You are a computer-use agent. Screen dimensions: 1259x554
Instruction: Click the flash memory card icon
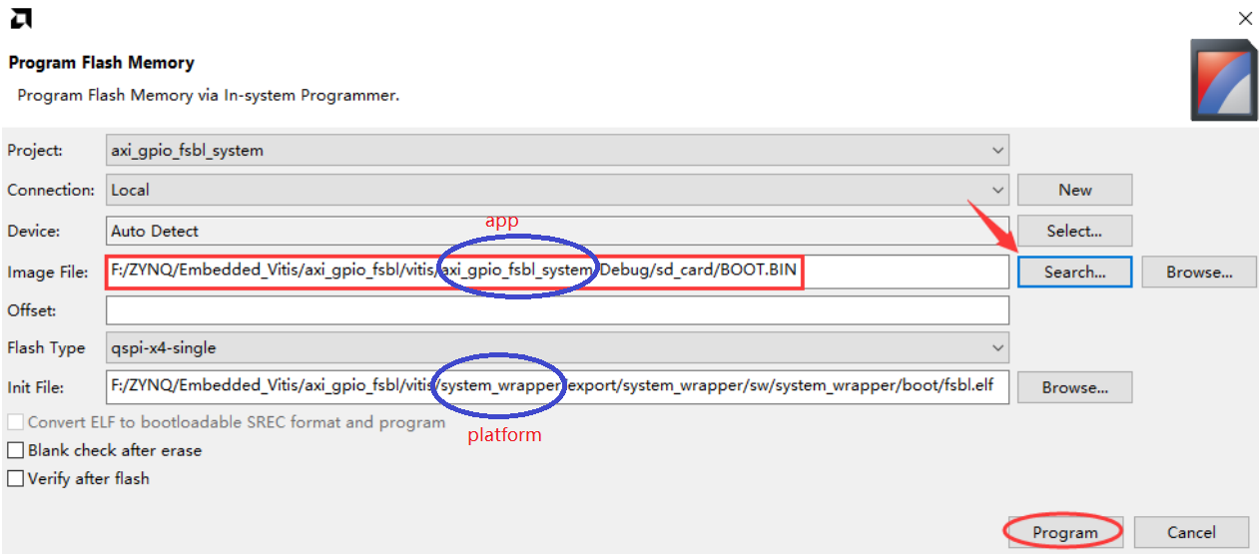click(1223, 80)
